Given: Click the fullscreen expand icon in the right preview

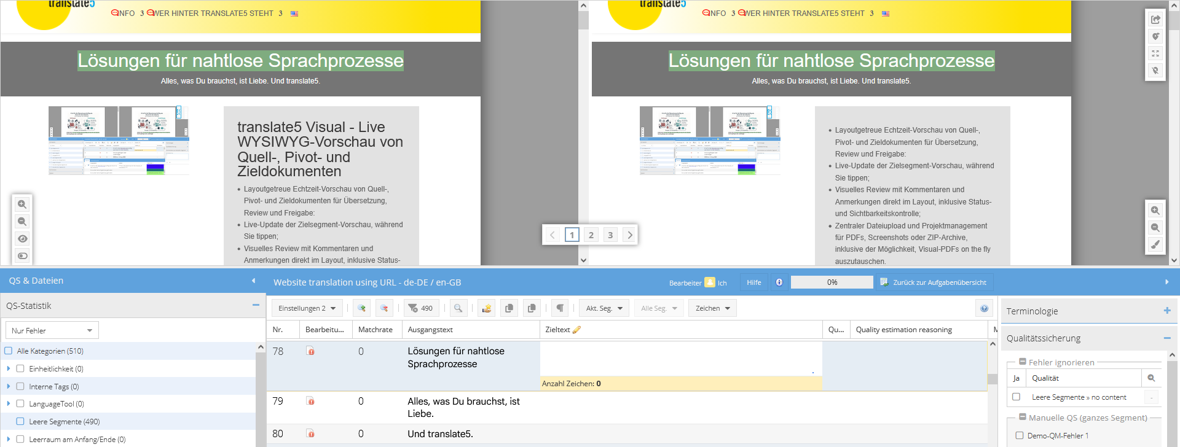Looking at the screenshot, I should (1155, 53).
